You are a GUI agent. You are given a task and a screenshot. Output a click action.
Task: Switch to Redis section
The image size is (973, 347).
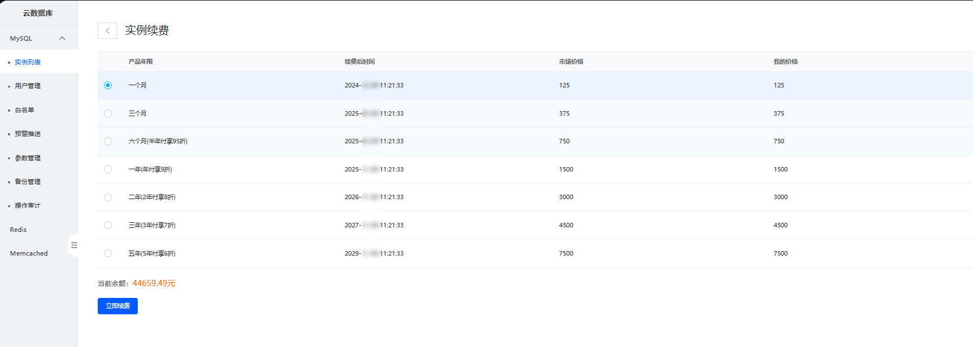(x=19, y=230)
